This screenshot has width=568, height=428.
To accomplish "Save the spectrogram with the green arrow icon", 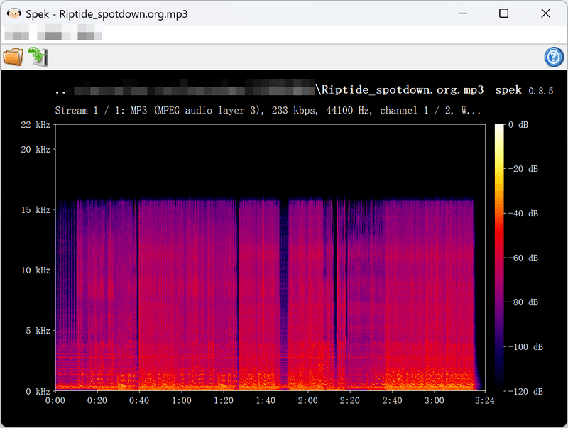I will pyautogui.click(x=38, y=57).
